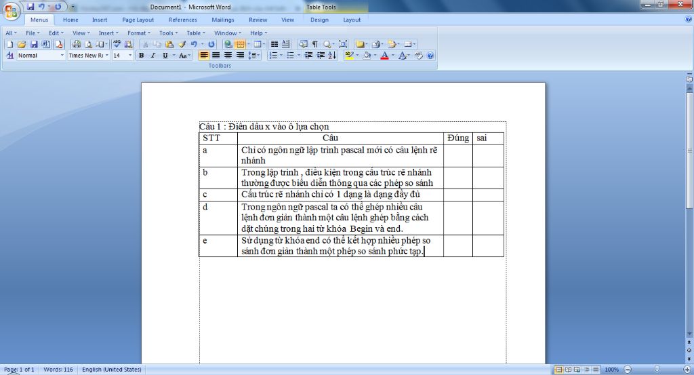Expand the bullets list dropdown arrow
Image resolution: width=694 pixels, height=375 pixels.
tap(299, 56)
